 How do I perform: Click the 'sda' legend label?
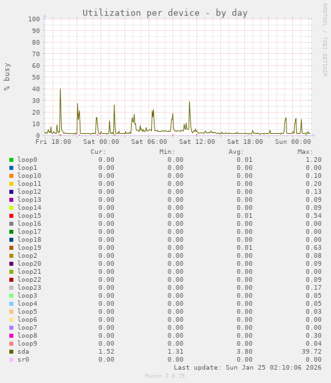point(23,352)
